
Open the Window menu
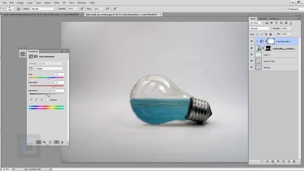pyautogui.click(x=82, y=3)
